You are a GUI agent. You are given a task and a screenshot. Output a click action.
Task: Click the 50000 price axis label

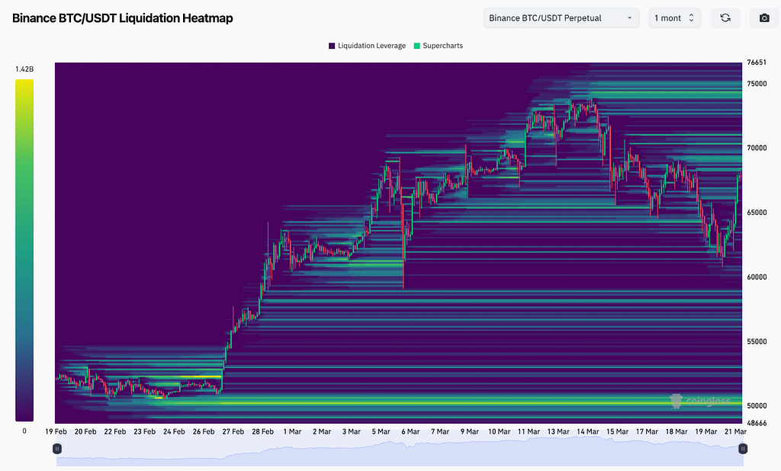tap(757, 405)
